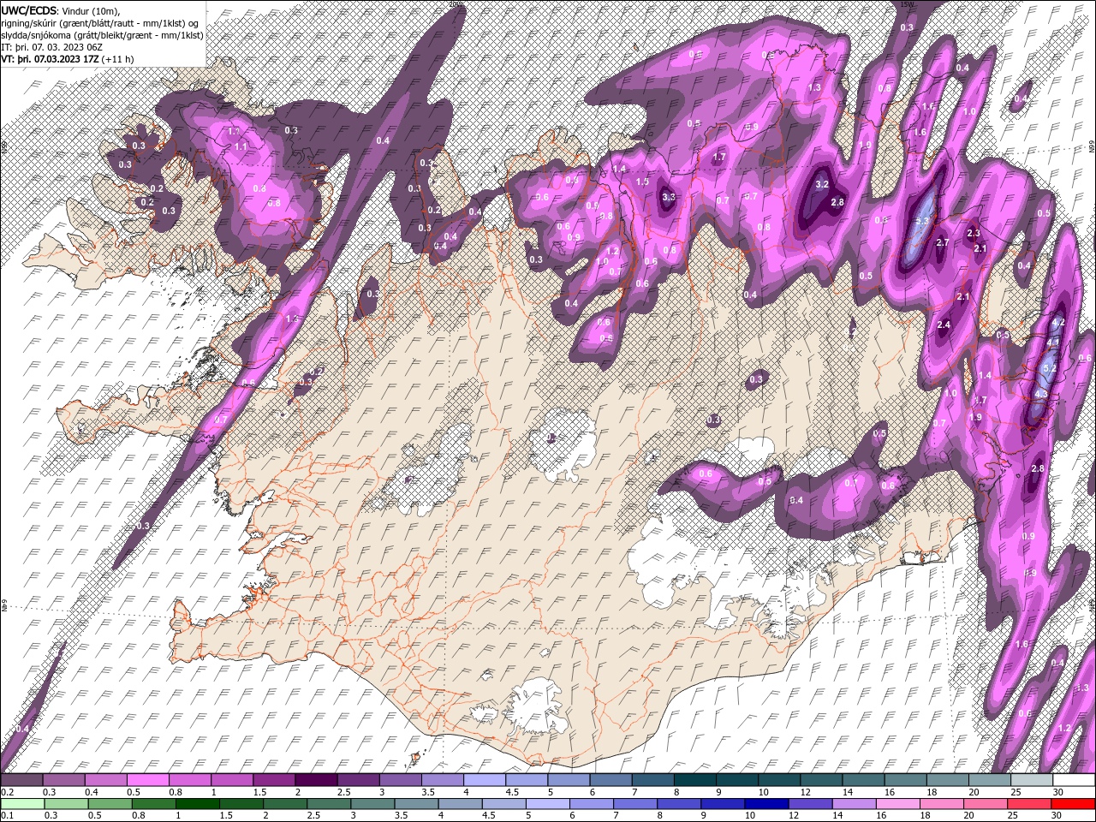1096x822 pixels.
Task: Click the '0.2' label on the snow scale
Action: point(7,792)
